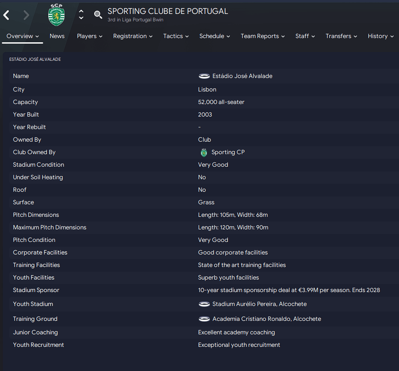Click '3rd in Liga Portugal Bwin' subtitle
The width and height of the screenshot is (399, 371).
(135, 20)
